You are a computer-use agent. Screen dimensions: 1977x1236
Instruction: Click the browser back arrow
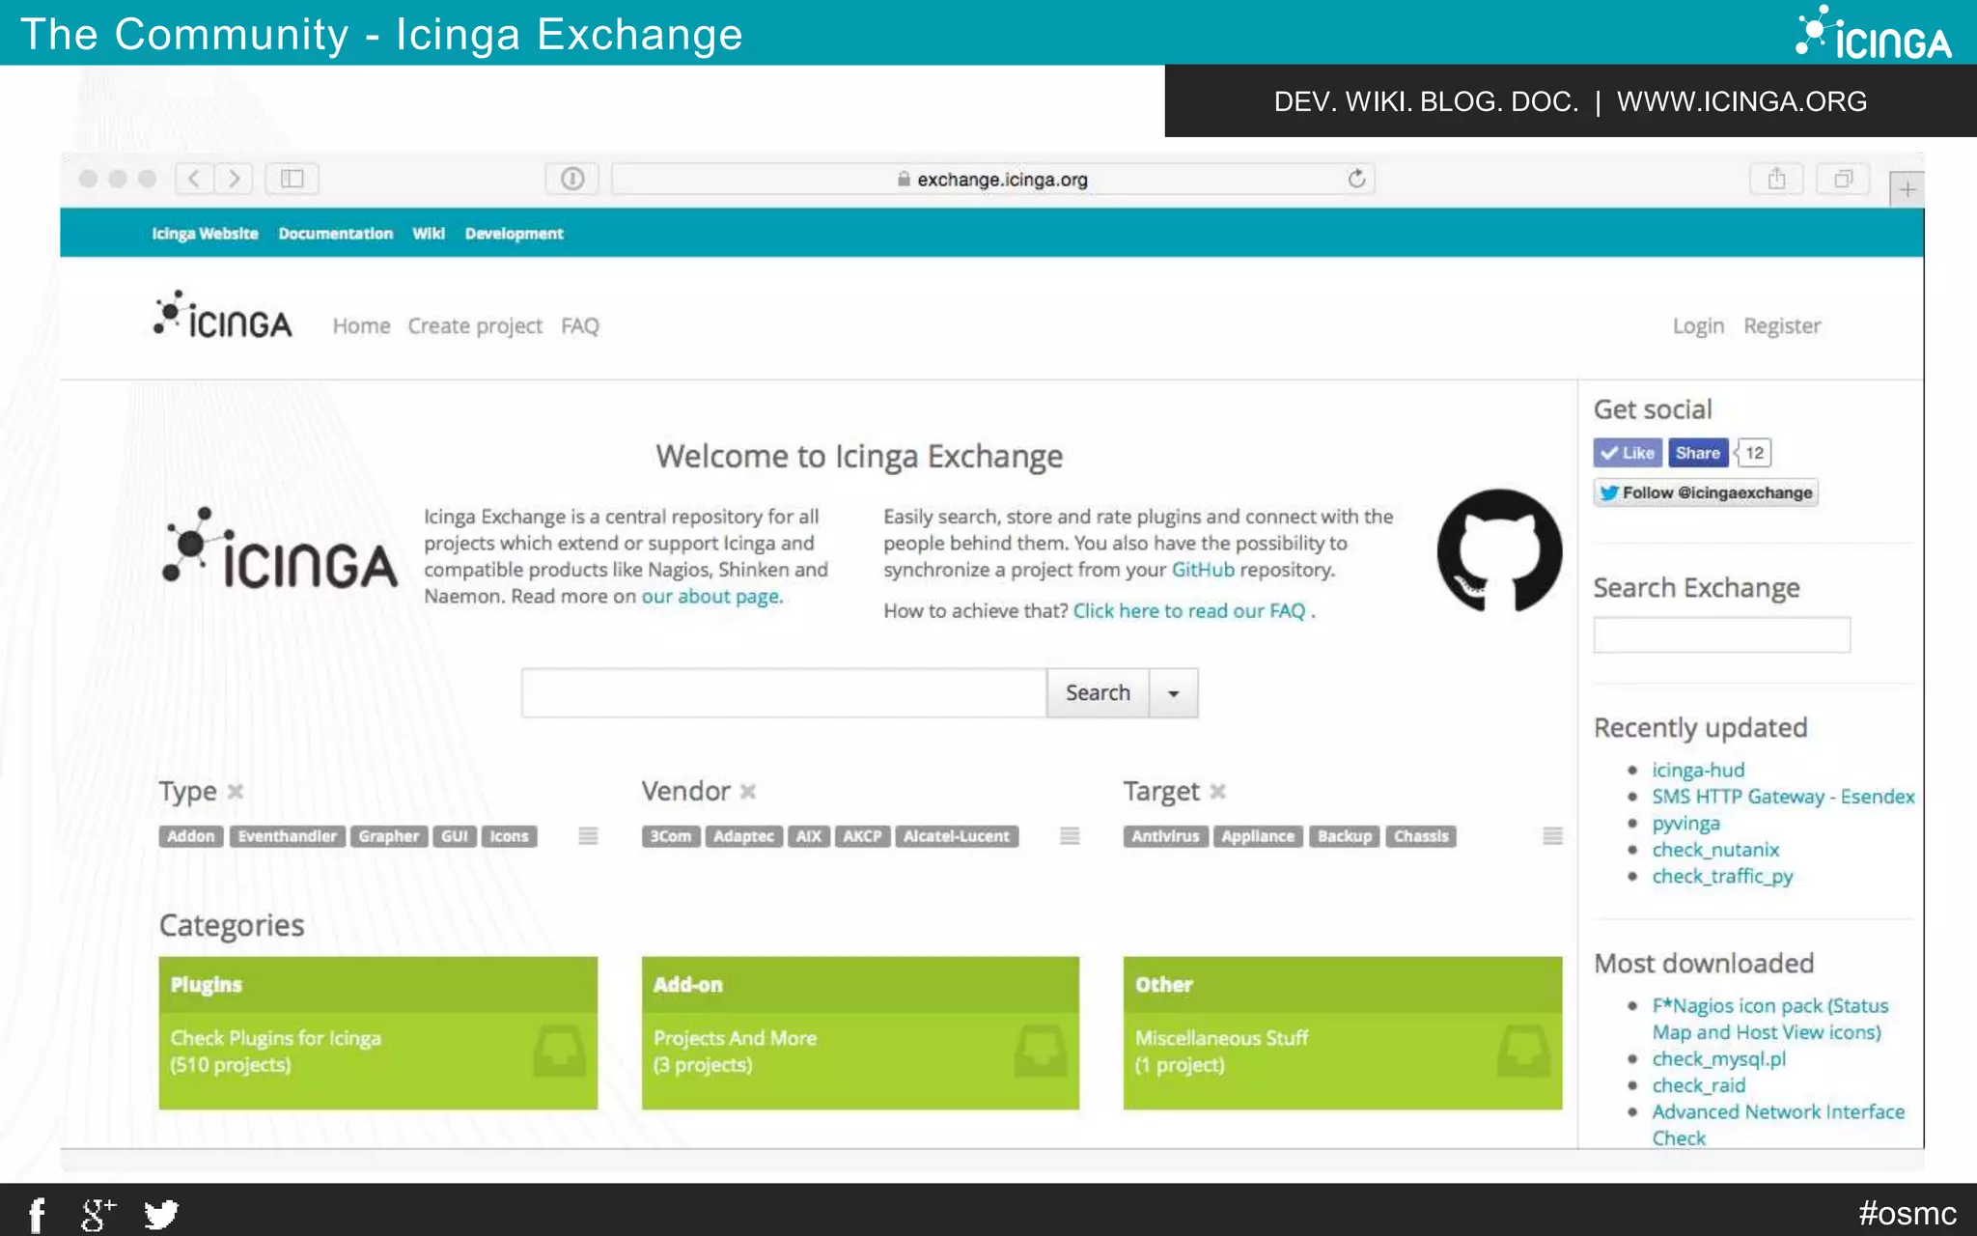pos(194,179)
